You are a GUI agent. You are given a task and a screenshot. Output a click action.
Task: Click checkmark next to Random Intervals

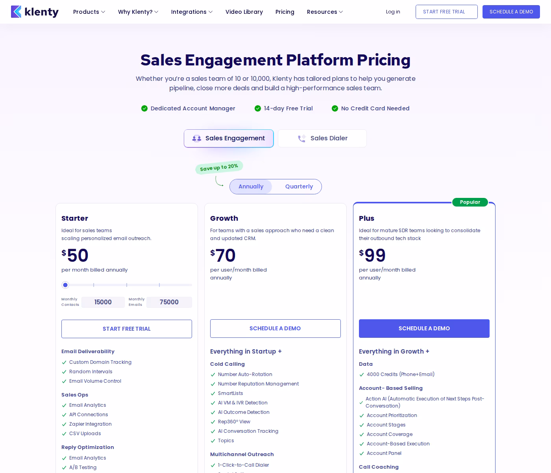64,372
